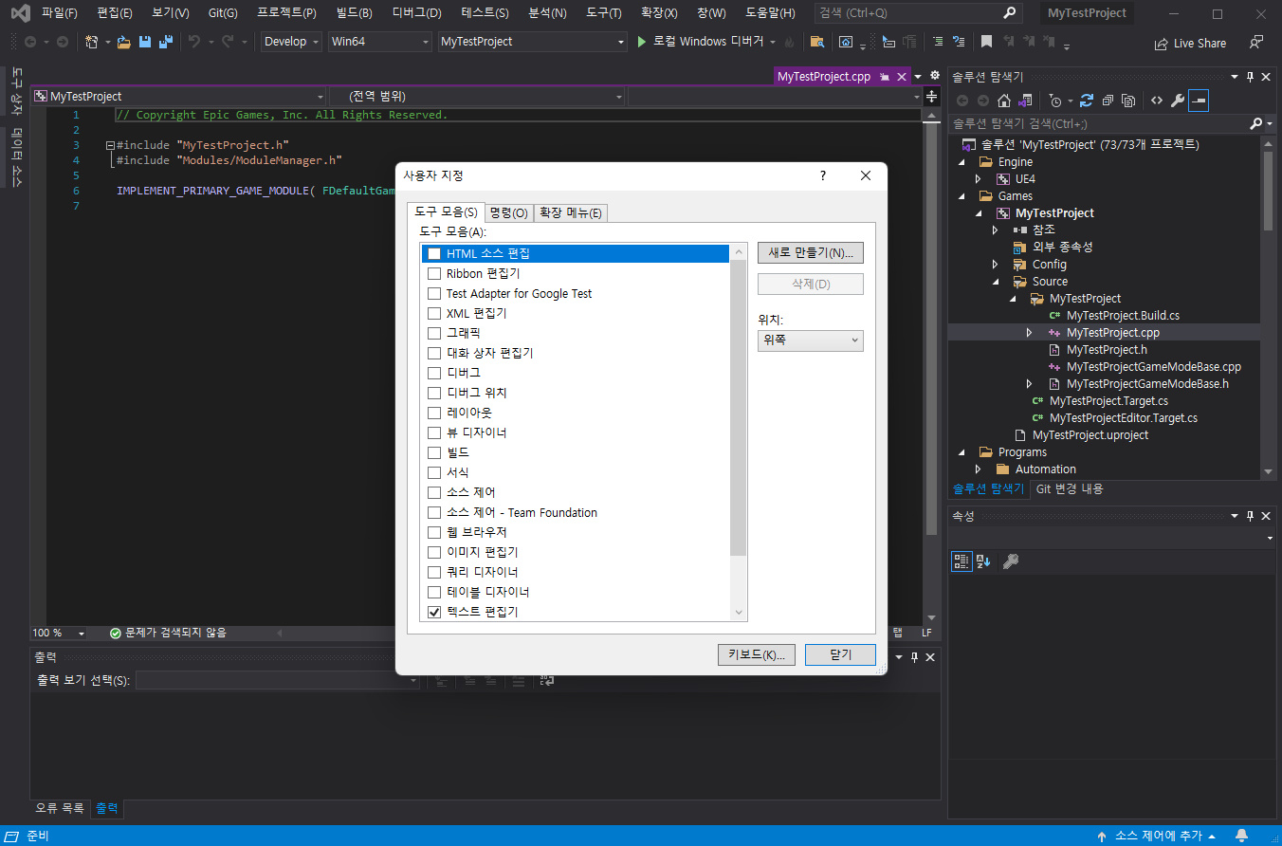Enable the 디버그 toolbar checkbox

(x=434, y=373)
